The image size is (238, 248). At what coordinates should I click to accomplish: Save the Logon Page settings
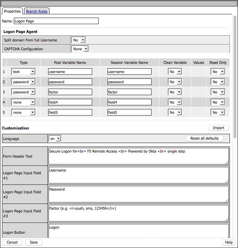(x=34, y=242)
